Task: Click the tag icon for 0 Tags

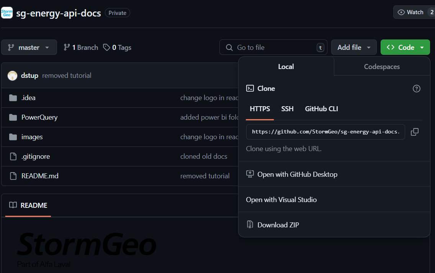Action: pyautogui.click(x=106, y=48)
